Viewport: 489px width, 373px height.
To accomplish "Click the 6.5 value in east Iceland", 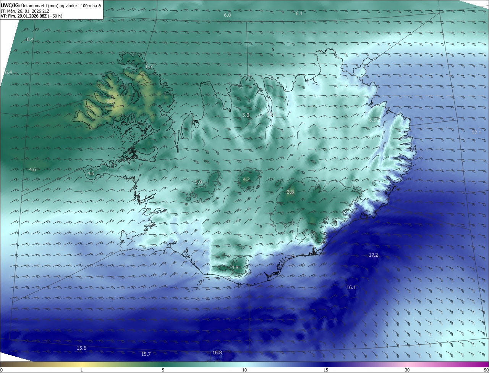I will 372,120.
